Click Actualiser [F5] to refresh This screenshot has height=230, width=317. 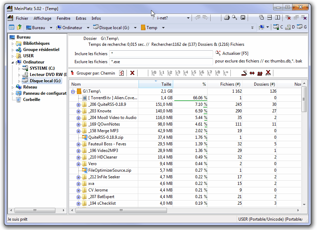[x=232, y=53]
